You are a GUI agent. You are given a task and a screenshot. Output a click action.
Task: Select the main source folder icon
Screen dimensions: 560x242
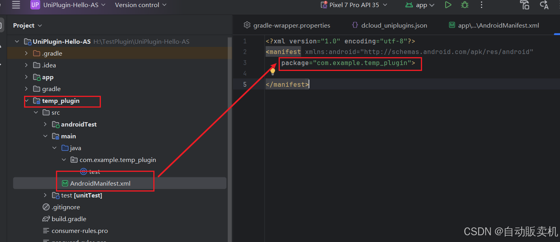pyautogui.click(x=56, y=136)
